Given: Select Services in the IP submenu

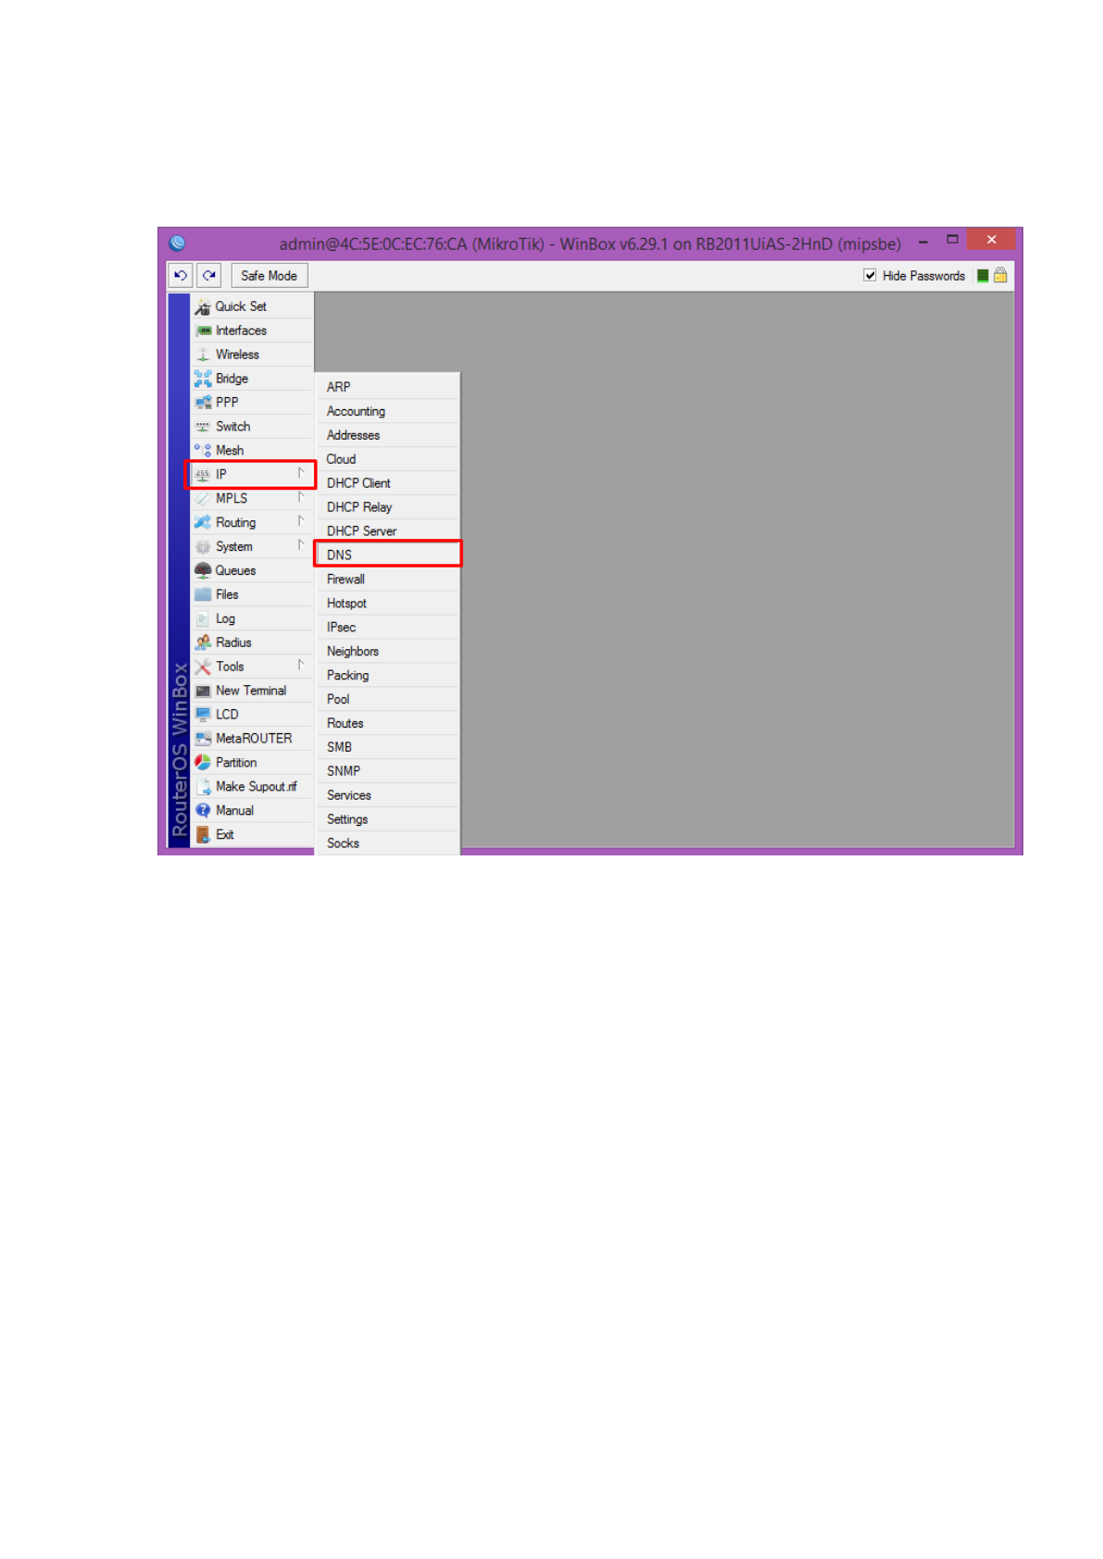Looking at the screenshot, I should click(x=388, y=795).
